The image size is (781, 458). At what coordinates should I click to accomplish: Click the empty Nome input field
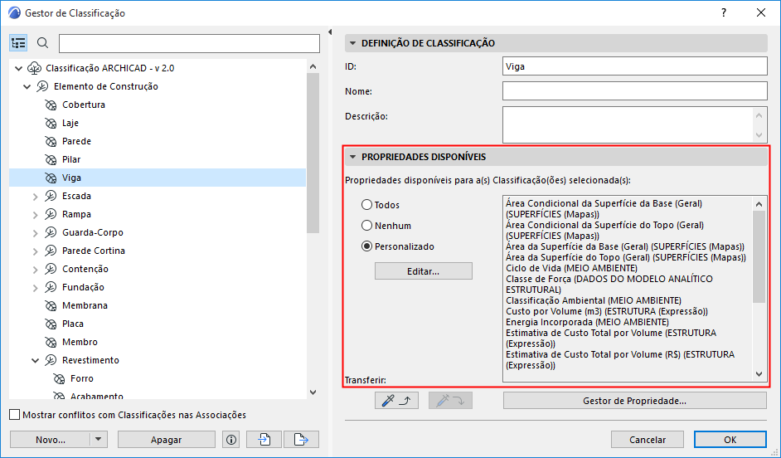click(x=634, y=91)
